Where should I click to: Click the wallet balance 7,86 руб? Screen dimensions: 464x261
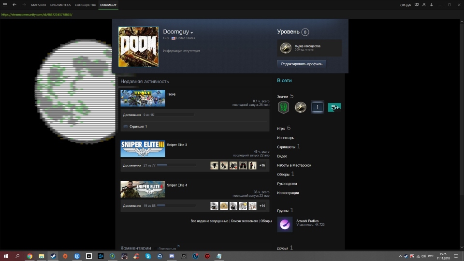[x=405, y=5]
